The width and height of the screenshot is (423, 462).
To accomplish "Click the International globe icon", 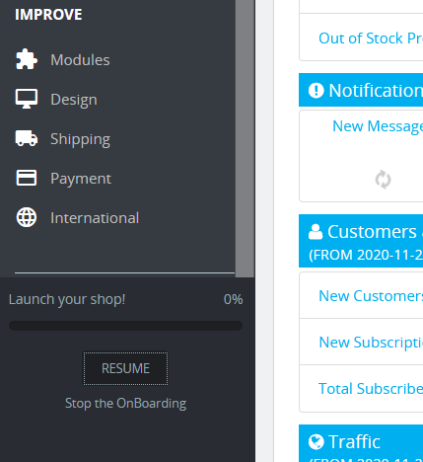I will pos(27,217).
